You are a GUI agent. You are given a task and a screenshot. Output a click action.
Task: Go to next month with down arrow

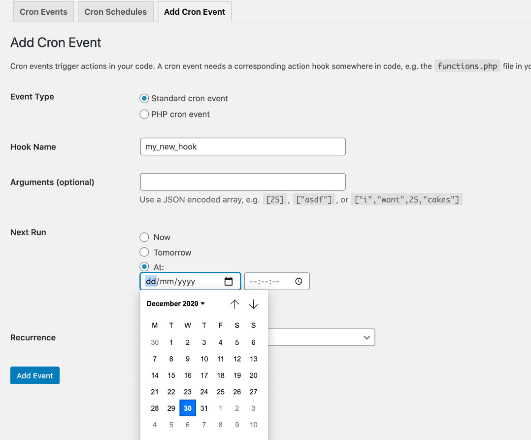253,304
